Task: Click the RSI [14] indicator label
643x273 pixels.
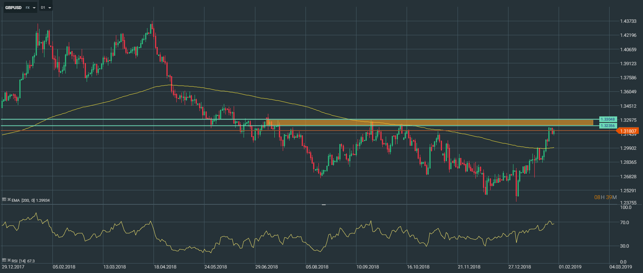Action: (19, 261)
